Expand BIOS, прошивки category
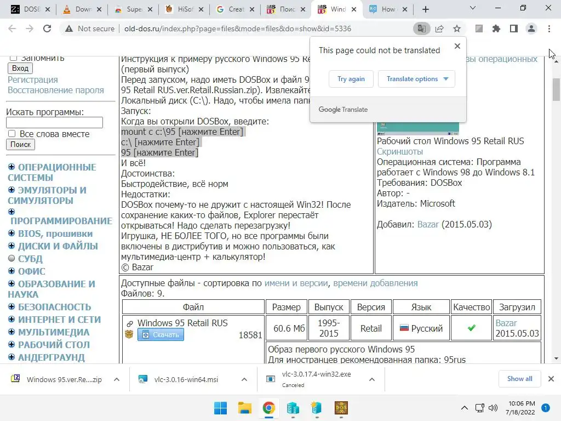Image resolution: width=561 pixels, height=421 pixels. (x=12, y=234)
